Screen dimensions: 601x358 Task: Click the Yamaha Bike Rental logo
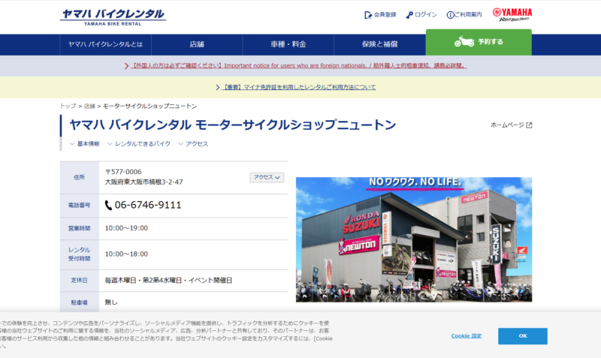click(x=113, y=17)
